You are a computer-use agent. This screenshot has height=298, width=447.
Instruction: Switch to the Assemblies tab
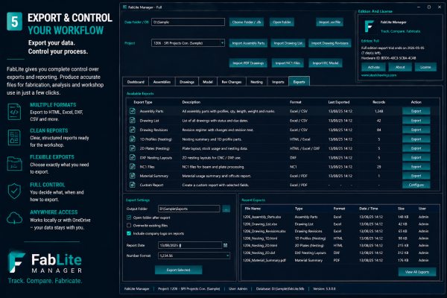(x=162, y=82)
